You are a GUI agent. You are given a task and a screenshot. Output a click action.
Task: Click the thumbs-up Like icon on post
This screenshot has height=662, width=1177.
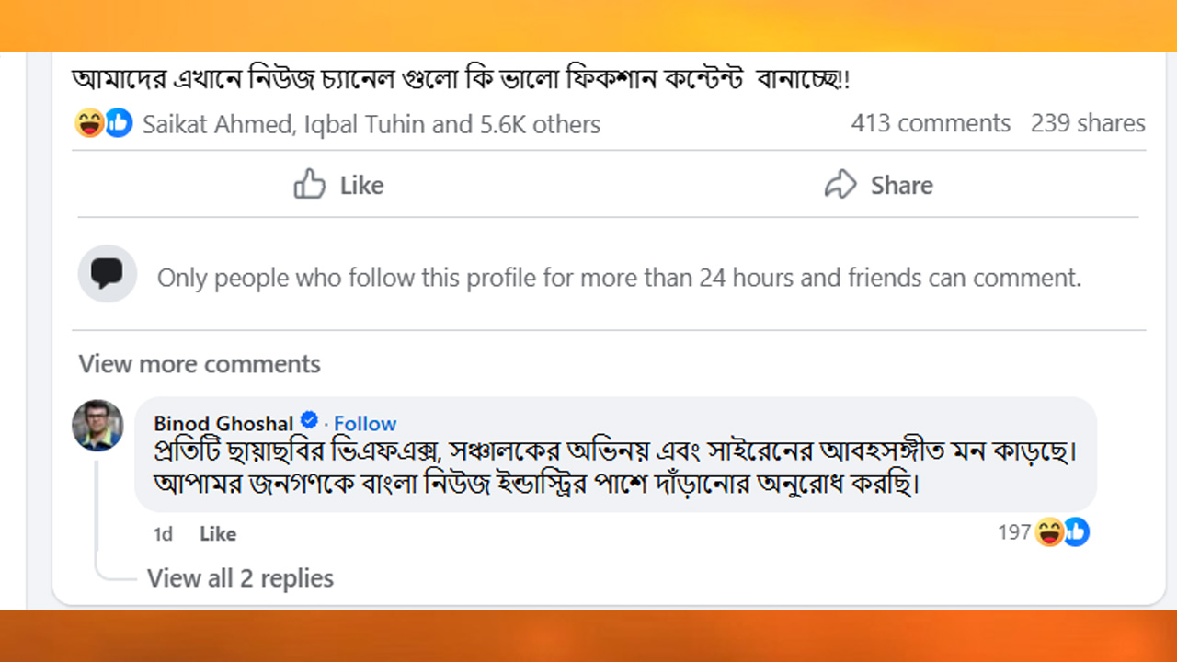point(310,185)
